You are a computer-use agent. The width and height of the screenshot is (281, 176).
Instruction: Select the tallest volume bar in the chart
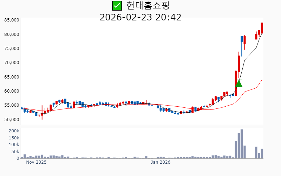242,144
